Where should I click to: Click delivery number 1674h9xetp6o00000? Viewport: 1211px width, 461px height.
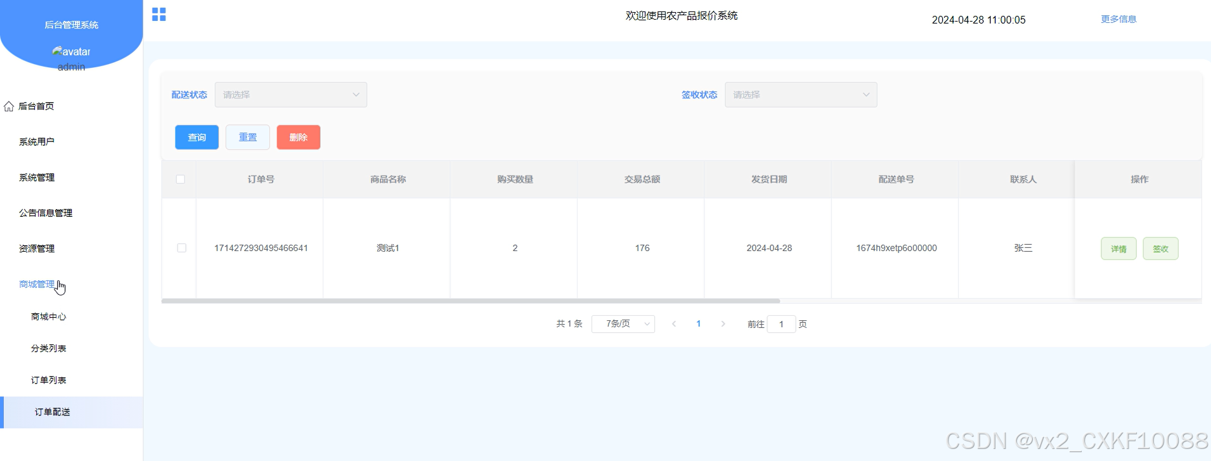[896, 248]
